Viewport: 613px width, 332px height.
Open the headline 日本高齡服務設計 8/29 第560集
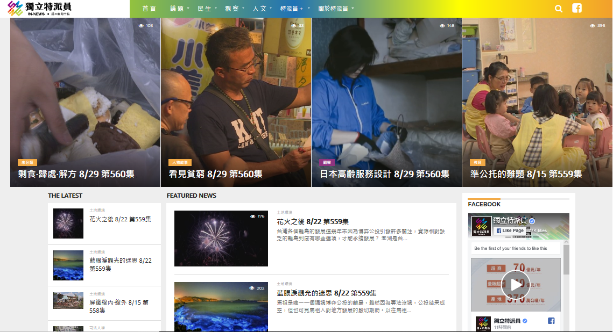coord(385,174)
